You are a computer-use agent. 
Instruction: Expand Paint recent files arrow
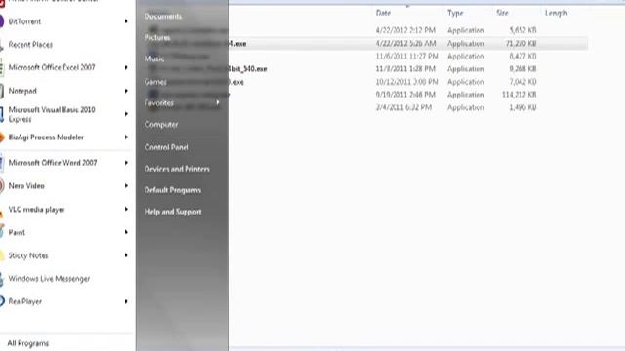[x=126, y=232]
